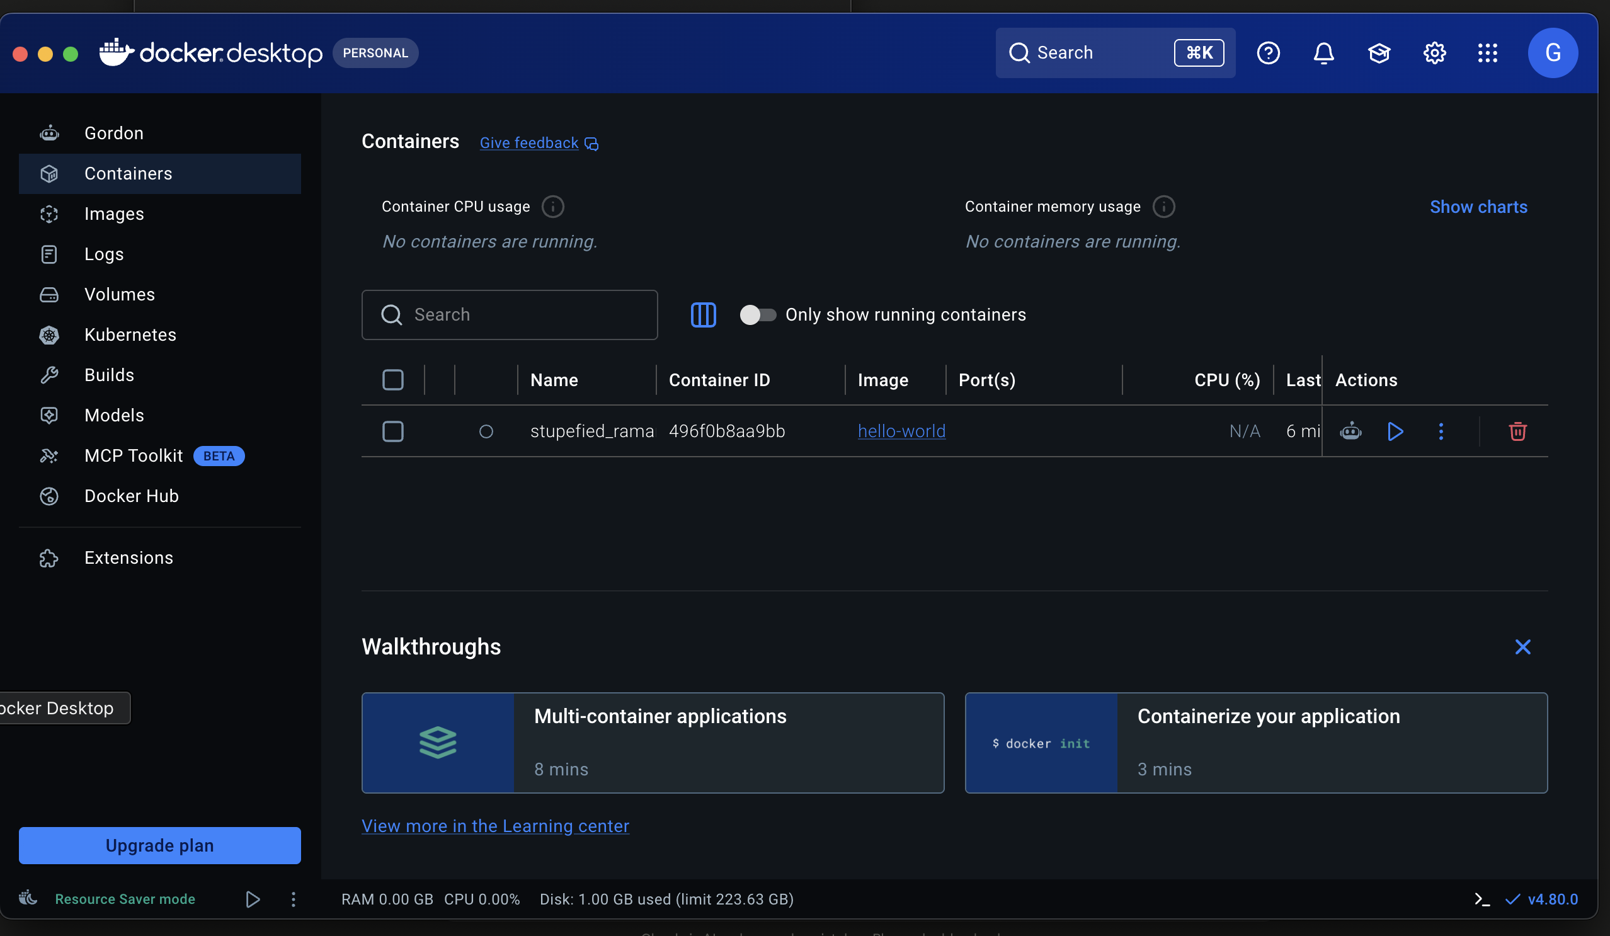Click the exited status circle of stupefied_rama

click(x=486, y=432)
